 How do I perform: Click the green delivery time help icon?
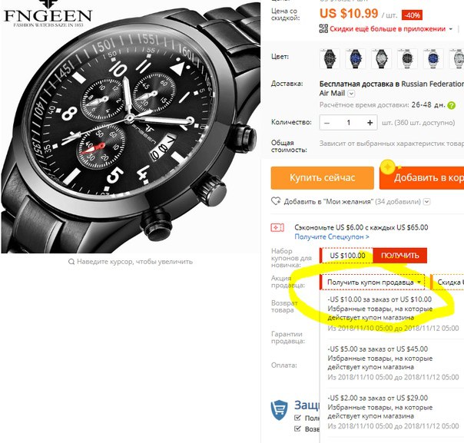[x=451, y=105]
